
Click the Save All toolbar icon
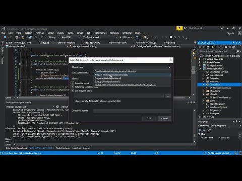[x=30, y=37]
